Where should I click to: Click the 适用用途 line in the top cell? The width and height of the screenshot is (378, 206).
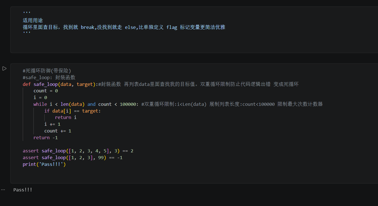pyautogui.click(x=33, y=20)
